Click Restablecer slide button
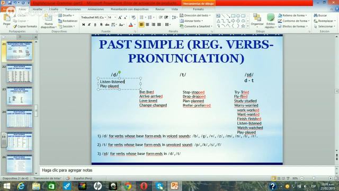Screen dimensions: 339x191 [x=68, y=21]
